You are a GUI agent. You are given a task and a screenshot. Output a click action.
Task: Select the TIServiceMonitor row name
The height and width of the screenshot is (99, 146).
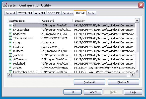pyautogui.click(x=23, y=38)
